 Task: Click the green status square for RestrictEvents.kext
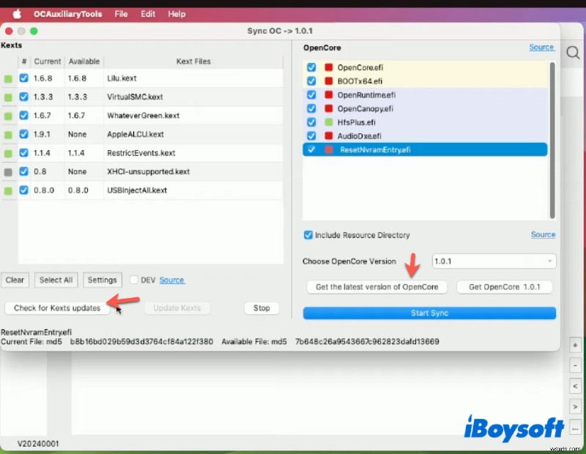8,154
